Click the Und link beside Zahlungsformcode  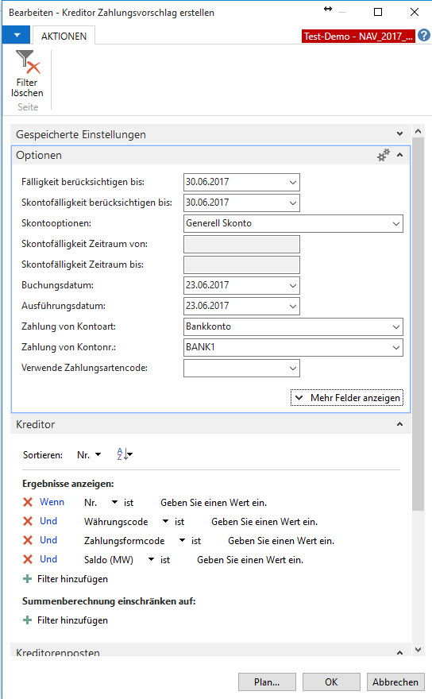(48, 540)
